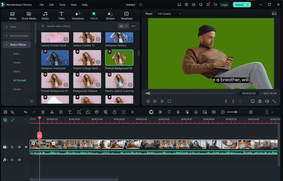Set the mark in point
This screenshot has width=283, height=181.
pyautogui.click(x=226, y=101)
